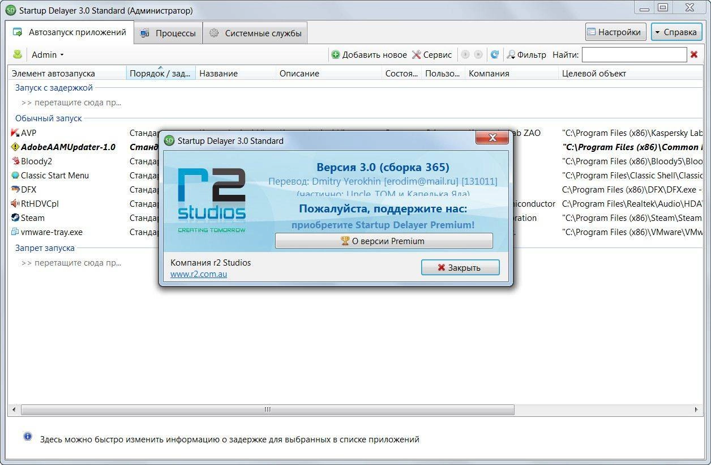Click the Закрыть button in the dialog
The width and height of the screenshot is (711, 465).
[x=460, y=267]
